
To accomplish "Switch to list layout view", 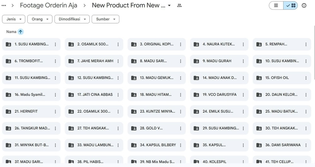I will [276, 5].
